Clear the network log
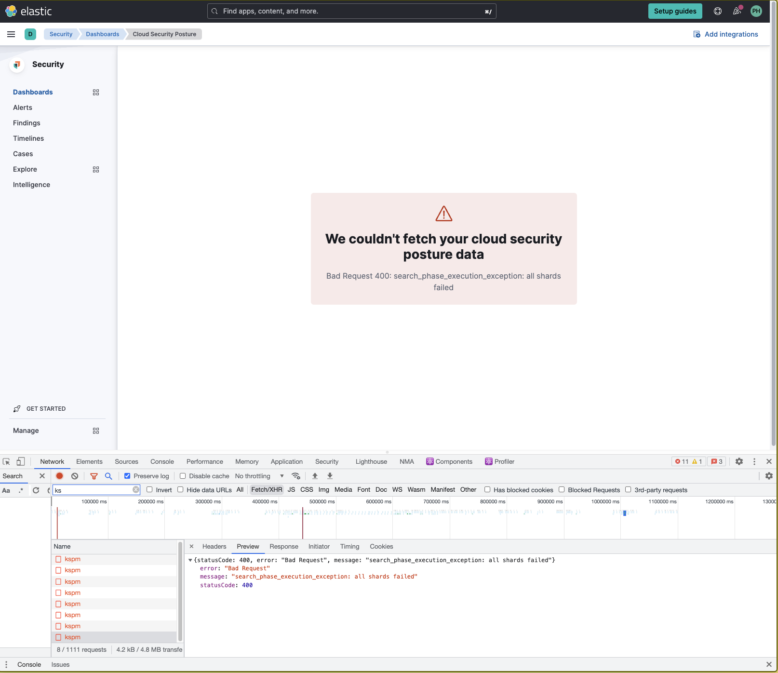The width and height of the screenshot is (778, 673). 74,476
